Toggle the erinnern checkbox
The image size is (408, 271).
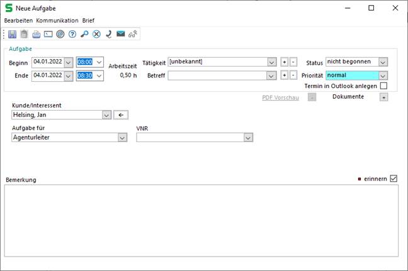click(394, 179)
